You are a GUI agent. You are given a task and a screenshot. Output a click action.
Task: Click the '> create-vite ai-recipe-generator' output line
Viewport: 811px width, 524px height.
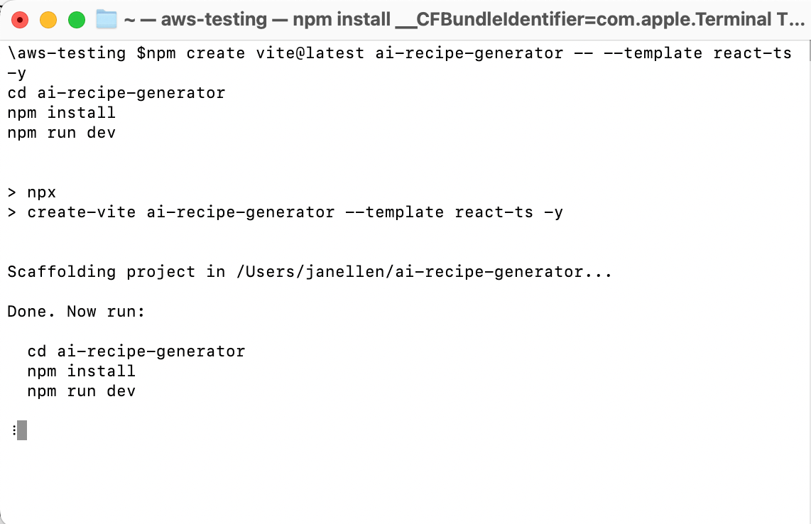(x=285, y=212)
